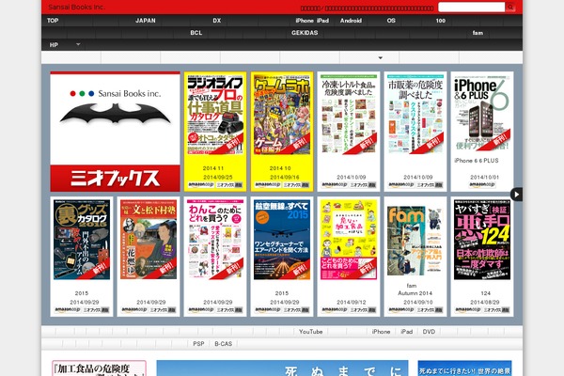Open the Android menu item
The image size is (564, 376).
click(x=351, y=21)
